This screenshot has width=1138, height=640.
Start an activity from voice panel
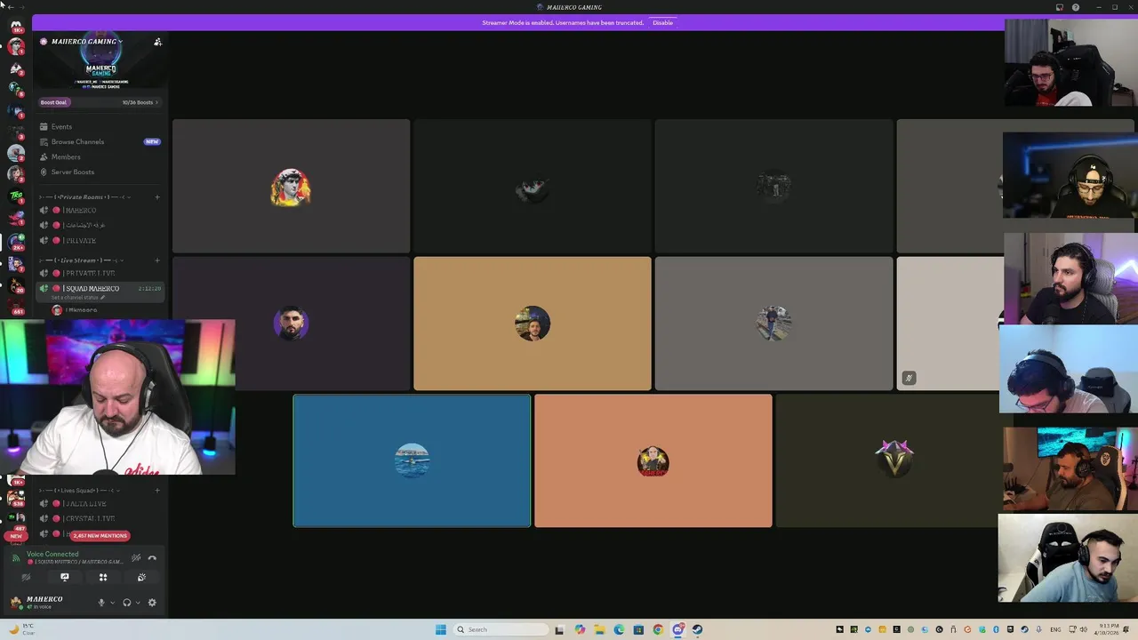pos(103,578)
